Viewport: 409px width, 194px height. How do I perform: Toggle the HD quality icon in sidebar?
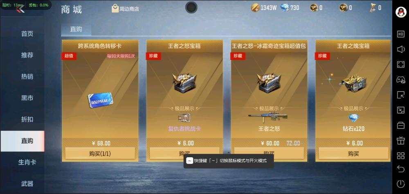click(x=401, y=34)
